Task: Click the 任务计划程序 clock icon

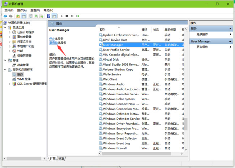Action: click(14, 32)
